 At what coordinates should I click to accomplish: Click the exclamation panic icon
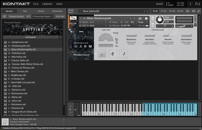tap(190, 4)
